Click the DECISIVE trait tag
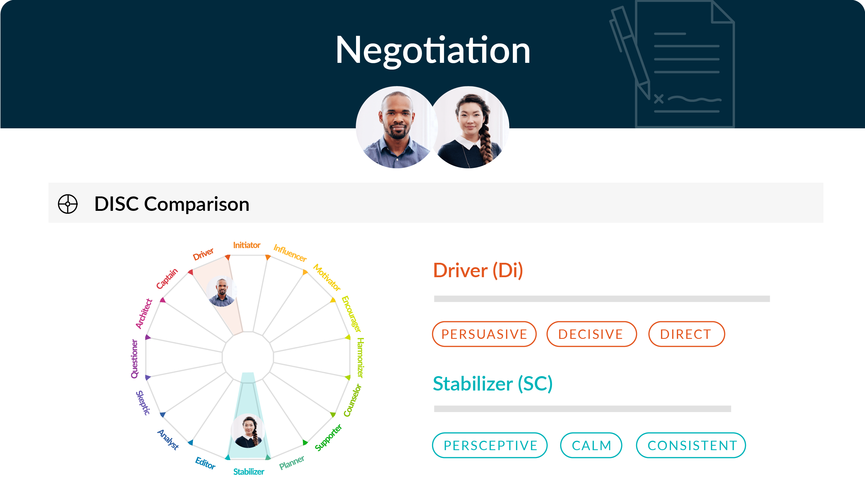 pyautogui.click(x=591, y=334)
